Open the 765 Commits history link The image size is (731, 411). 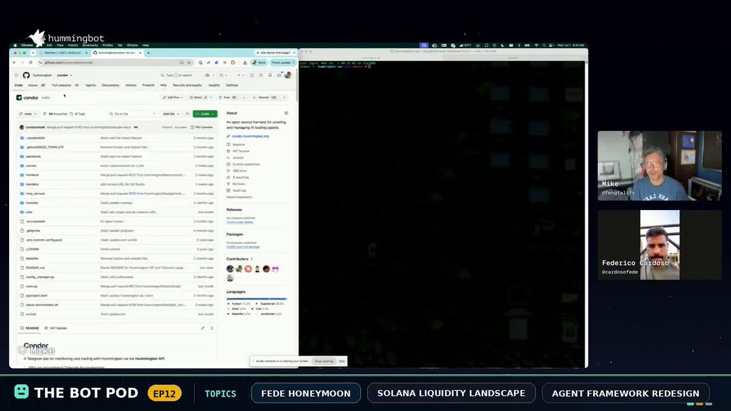(202, 127)
